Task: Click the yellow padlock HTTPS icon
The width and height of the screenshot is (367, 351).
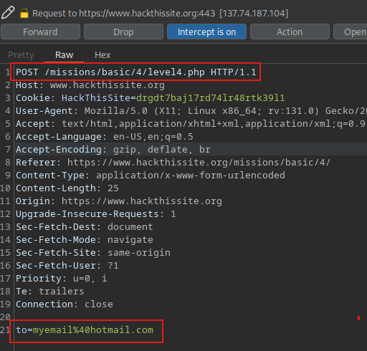Action: (x=24, y=13)
